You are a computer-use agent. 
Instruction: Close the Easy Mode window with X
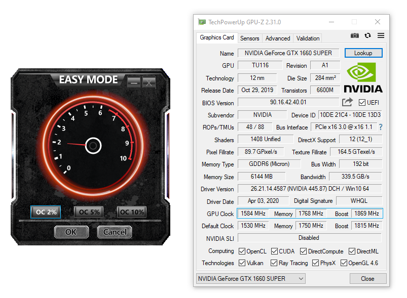[149, 82]
